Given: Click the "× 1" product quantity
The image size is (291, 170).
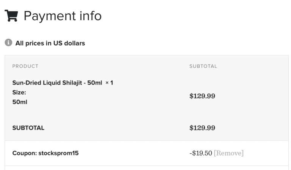Looking at the screenshot, I should coord(109,83).
